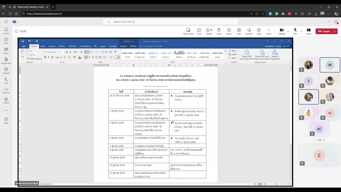Leave the meeting

[324, 31]
